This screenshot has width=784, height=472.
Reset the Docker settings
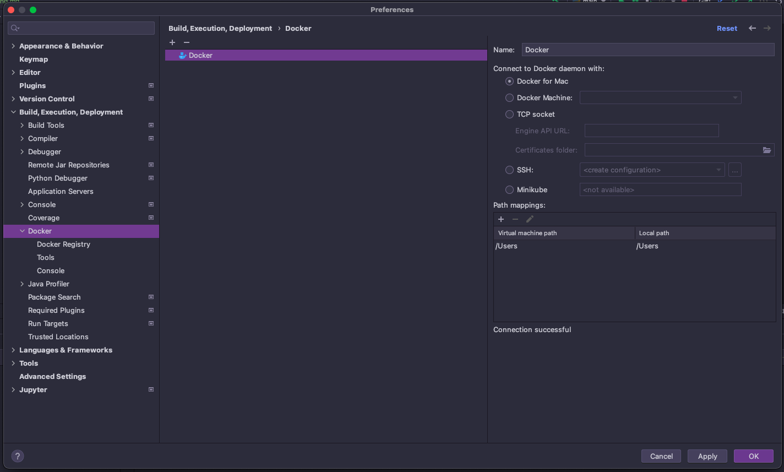point(727,28)
